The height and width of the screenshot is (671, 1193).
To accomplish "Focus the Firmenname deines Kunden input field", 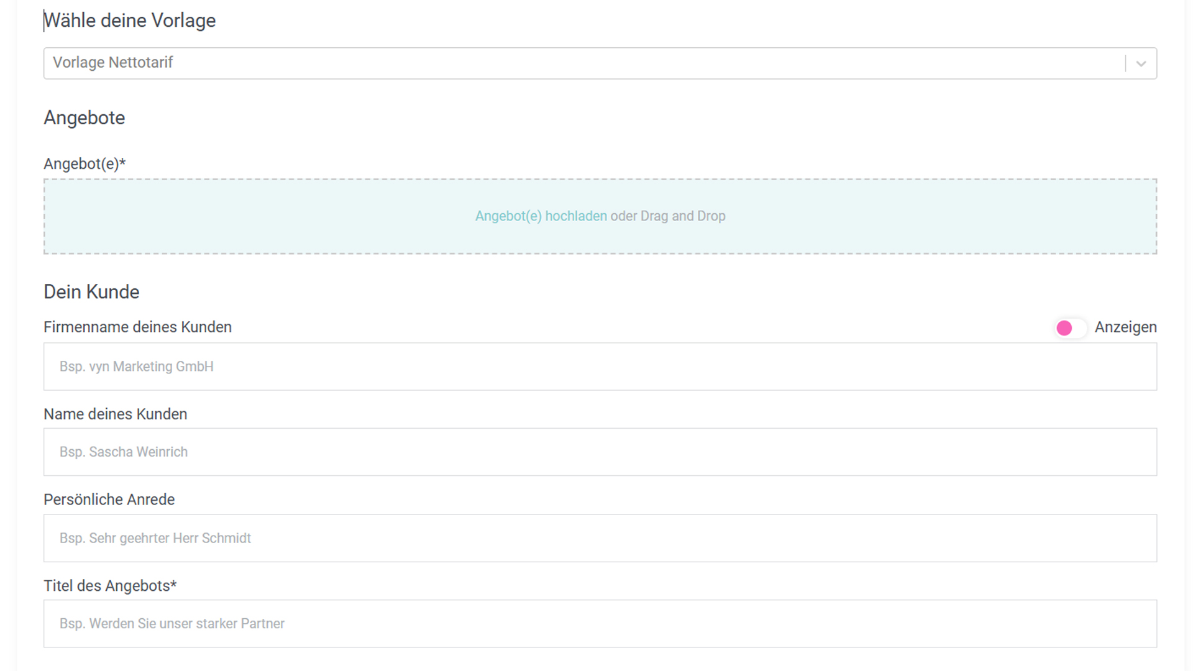I will click(600, 367).
